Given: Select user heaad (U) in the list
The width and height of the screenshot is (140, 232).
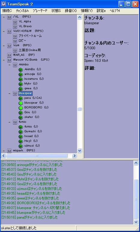Looking at the screenshot, I should [x=31, y=136].
